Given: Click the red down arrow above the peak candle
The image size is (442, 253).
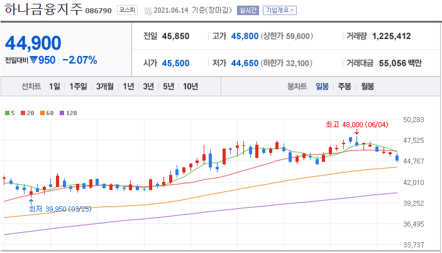Looking at the screenshot, I should [357, 132].
